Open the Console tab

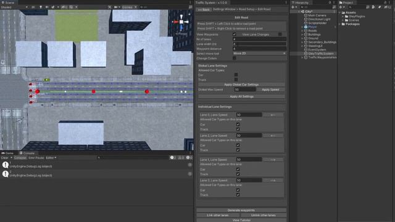(x=27, y=153)
